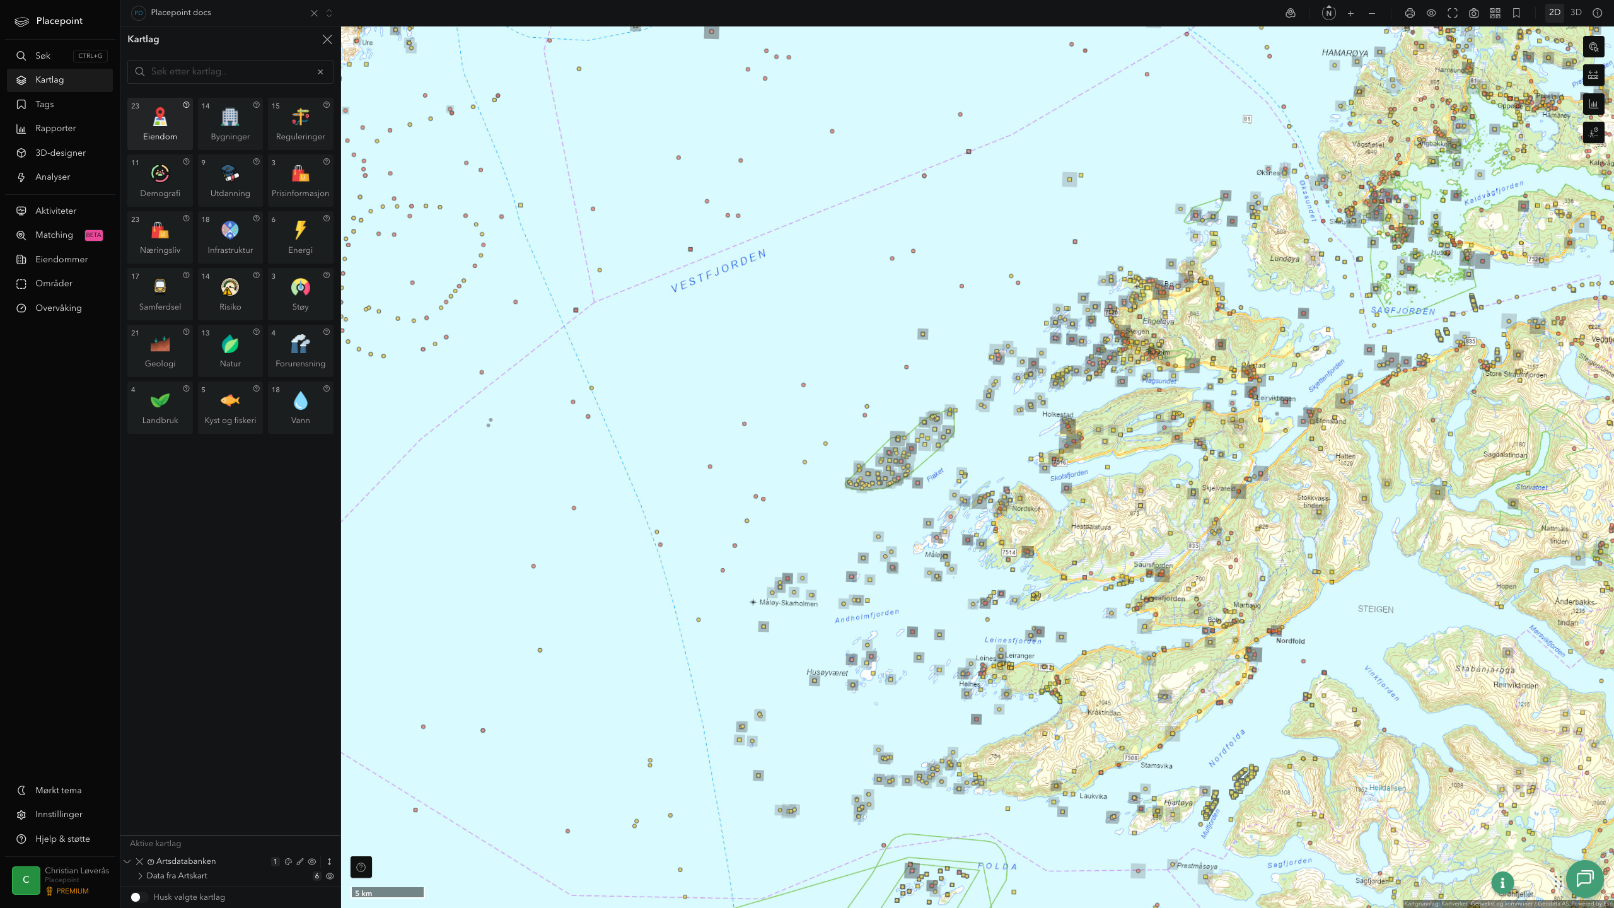This screenshot has height=908, width=1614.
Task: Choose the Utdanning layer category
Action: [230, 180]
